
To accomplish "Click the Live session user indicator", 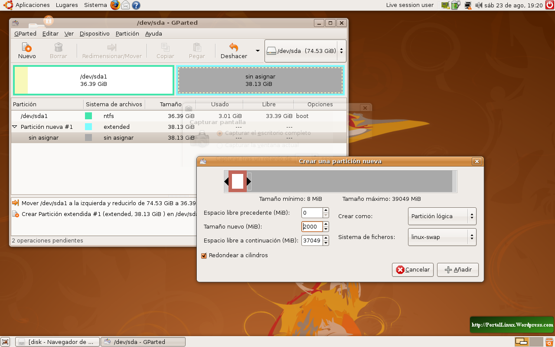I will point(410,5).
